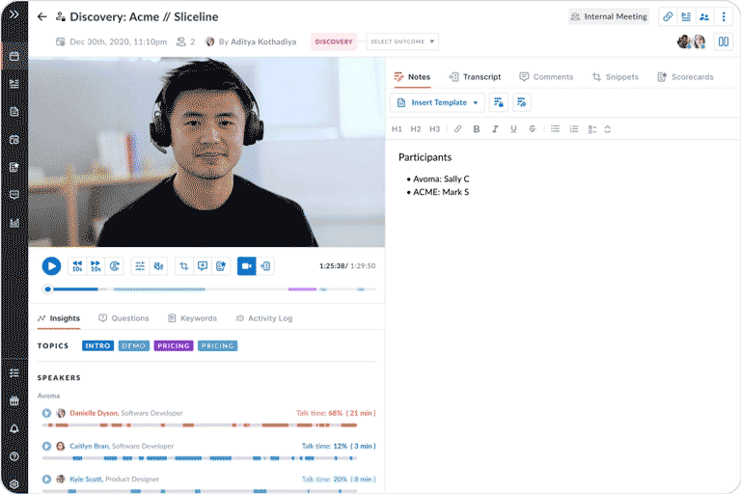Click the gift icon in sidebar
This screenshot has height=494, width=741.
pos(14,400)
